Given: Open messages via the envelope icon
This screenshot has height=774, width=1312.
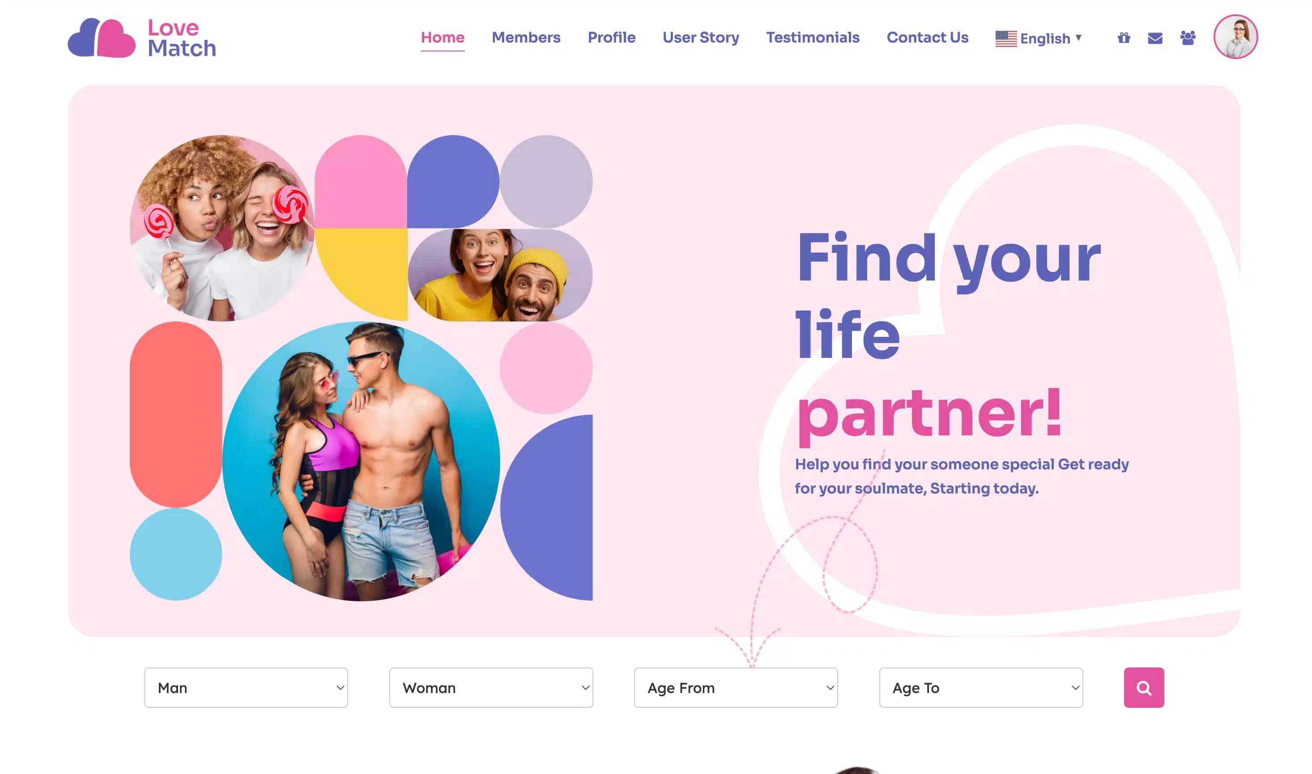Looking at the screenshot, I should pyautogui.click(x=1155, y=38).
